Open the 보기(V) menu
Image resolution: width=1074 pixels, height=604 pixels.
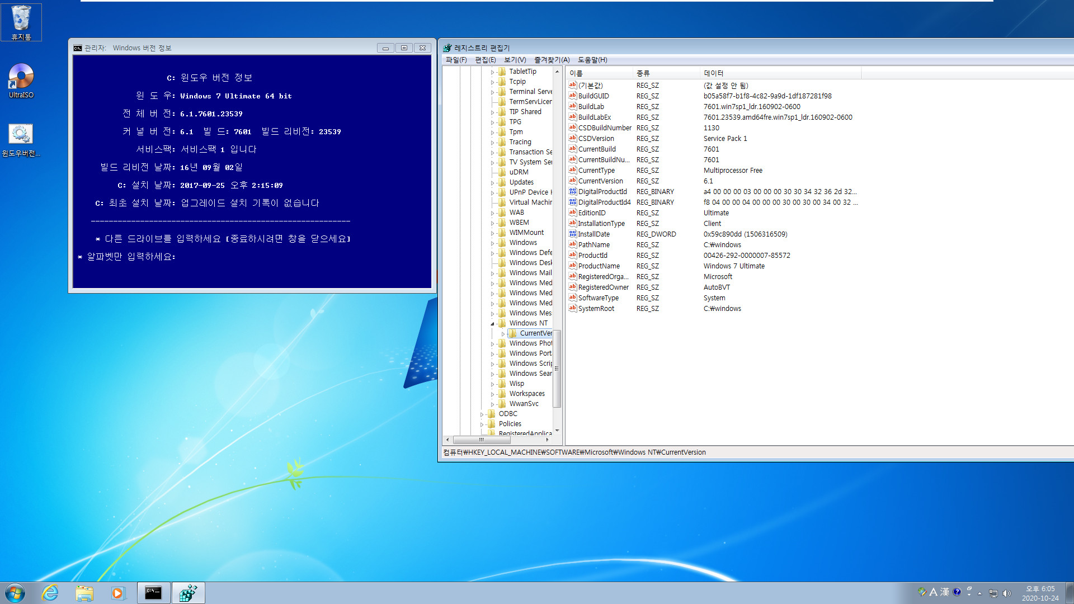(515, 60)
